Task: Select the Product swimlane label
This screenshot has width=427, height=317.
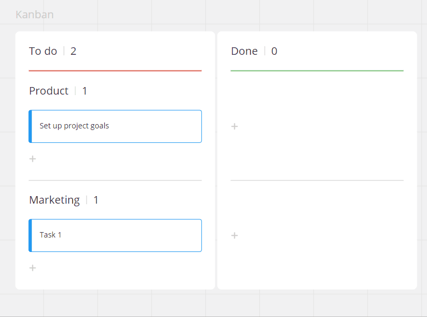Action: (x=49, y=91)
